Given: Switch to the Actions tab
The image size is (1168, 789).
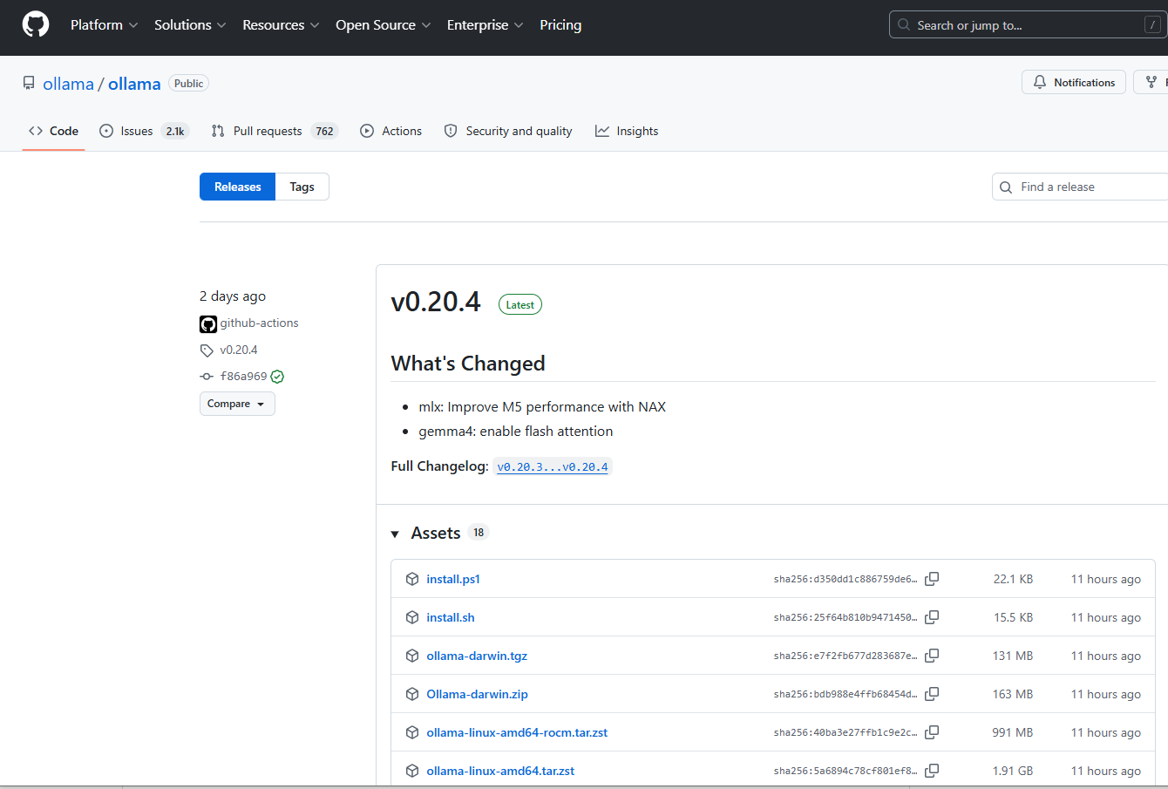Looking at the screenshot, I should tap(390, 131).
